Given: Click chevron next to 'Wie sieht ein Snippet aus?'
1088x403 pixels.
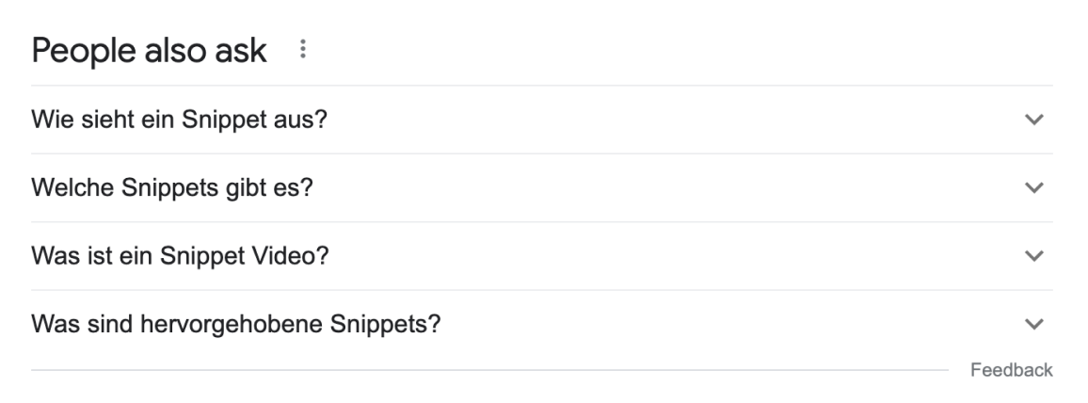Looking at the screenshot, I should (x=1033, y=121).
